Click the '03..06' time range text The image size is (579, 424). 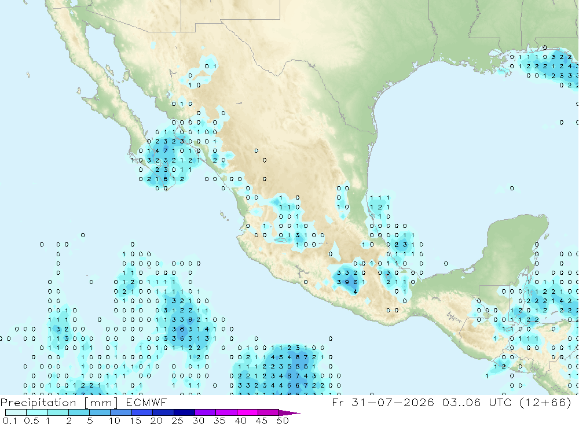[461, 402]
